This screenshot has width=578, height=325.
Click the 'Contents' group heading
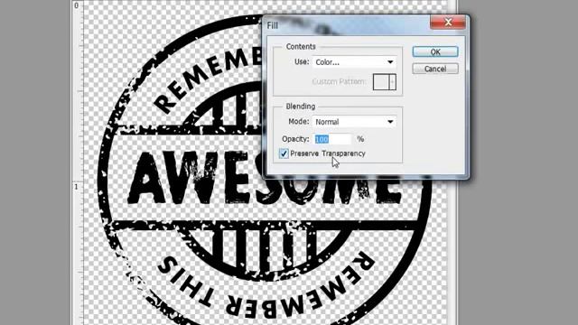301,47
